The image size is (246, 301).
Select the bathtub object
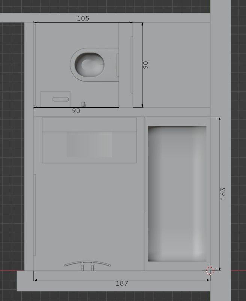click(x=177, y=194)
